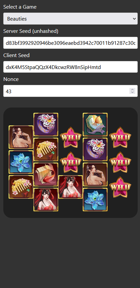The height and width of the screenshot is (288, 140).
Task: Click the butterfly mirror symbol
Action: click(95, 125)
